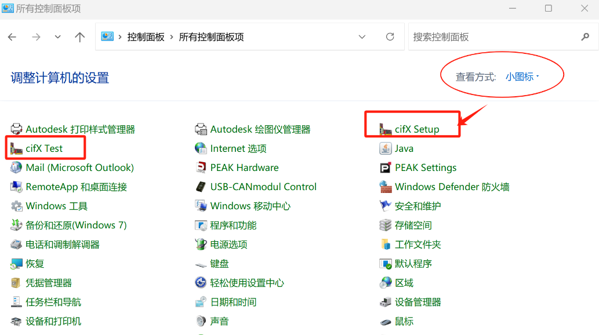This screenshot has height=335, width=599.
Task: Click the 默认程序 icon
Action: (385, 264)
